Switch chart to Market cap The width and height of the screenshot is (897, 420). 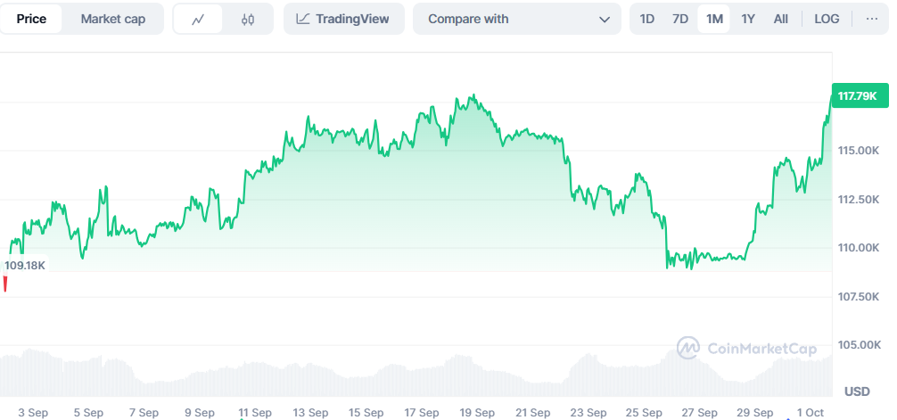113,19
